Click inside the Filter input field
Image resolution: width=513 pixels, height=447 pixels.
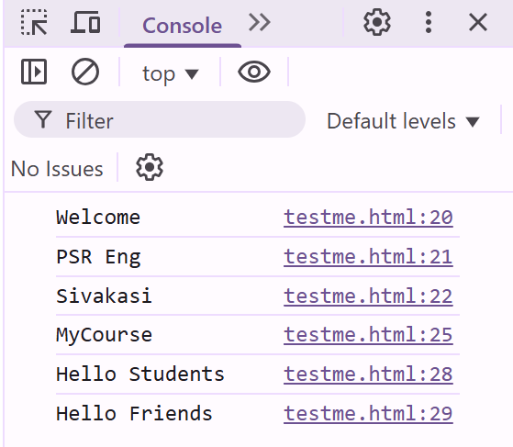point(160,119)
